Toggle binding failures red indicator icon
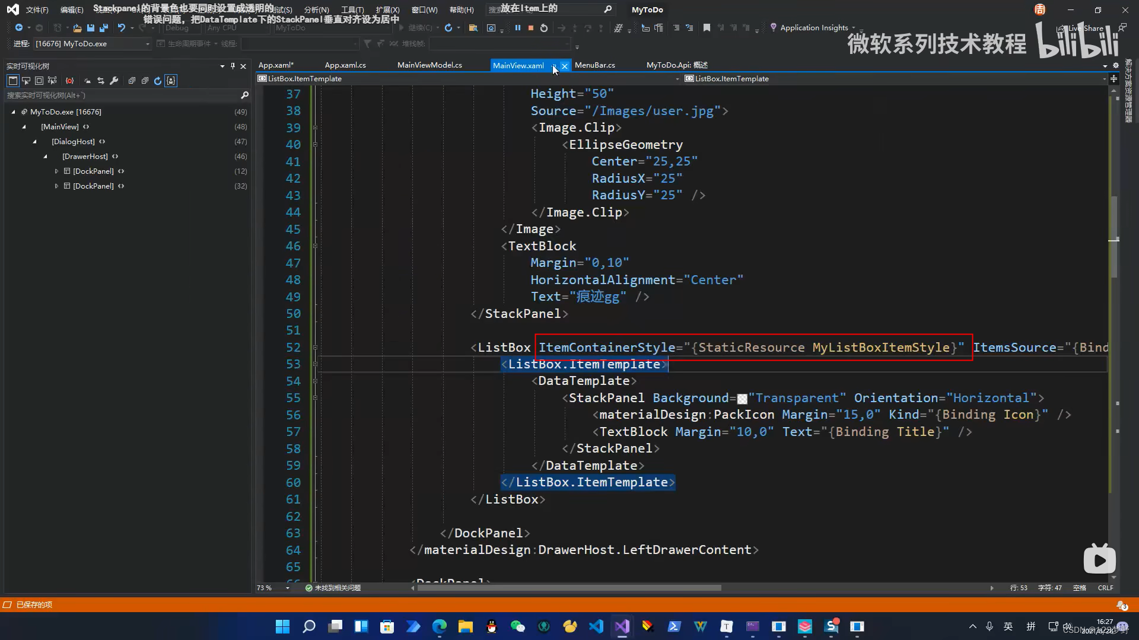 coord(70,81)
